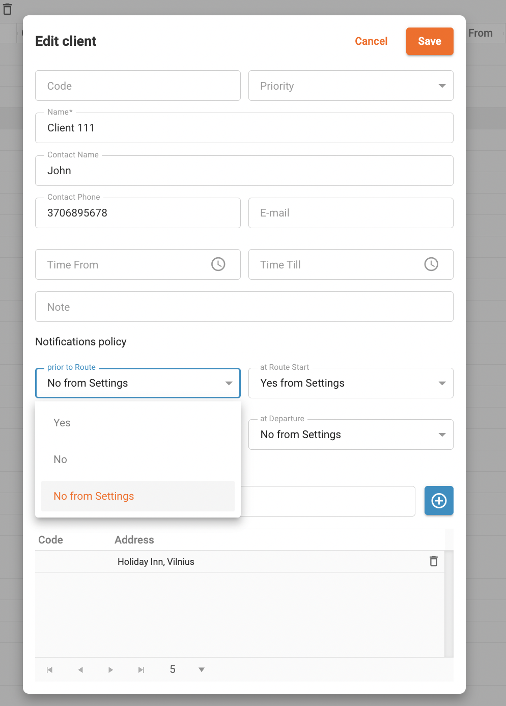
Task: Go to previous page of address table
Action: 80,670
